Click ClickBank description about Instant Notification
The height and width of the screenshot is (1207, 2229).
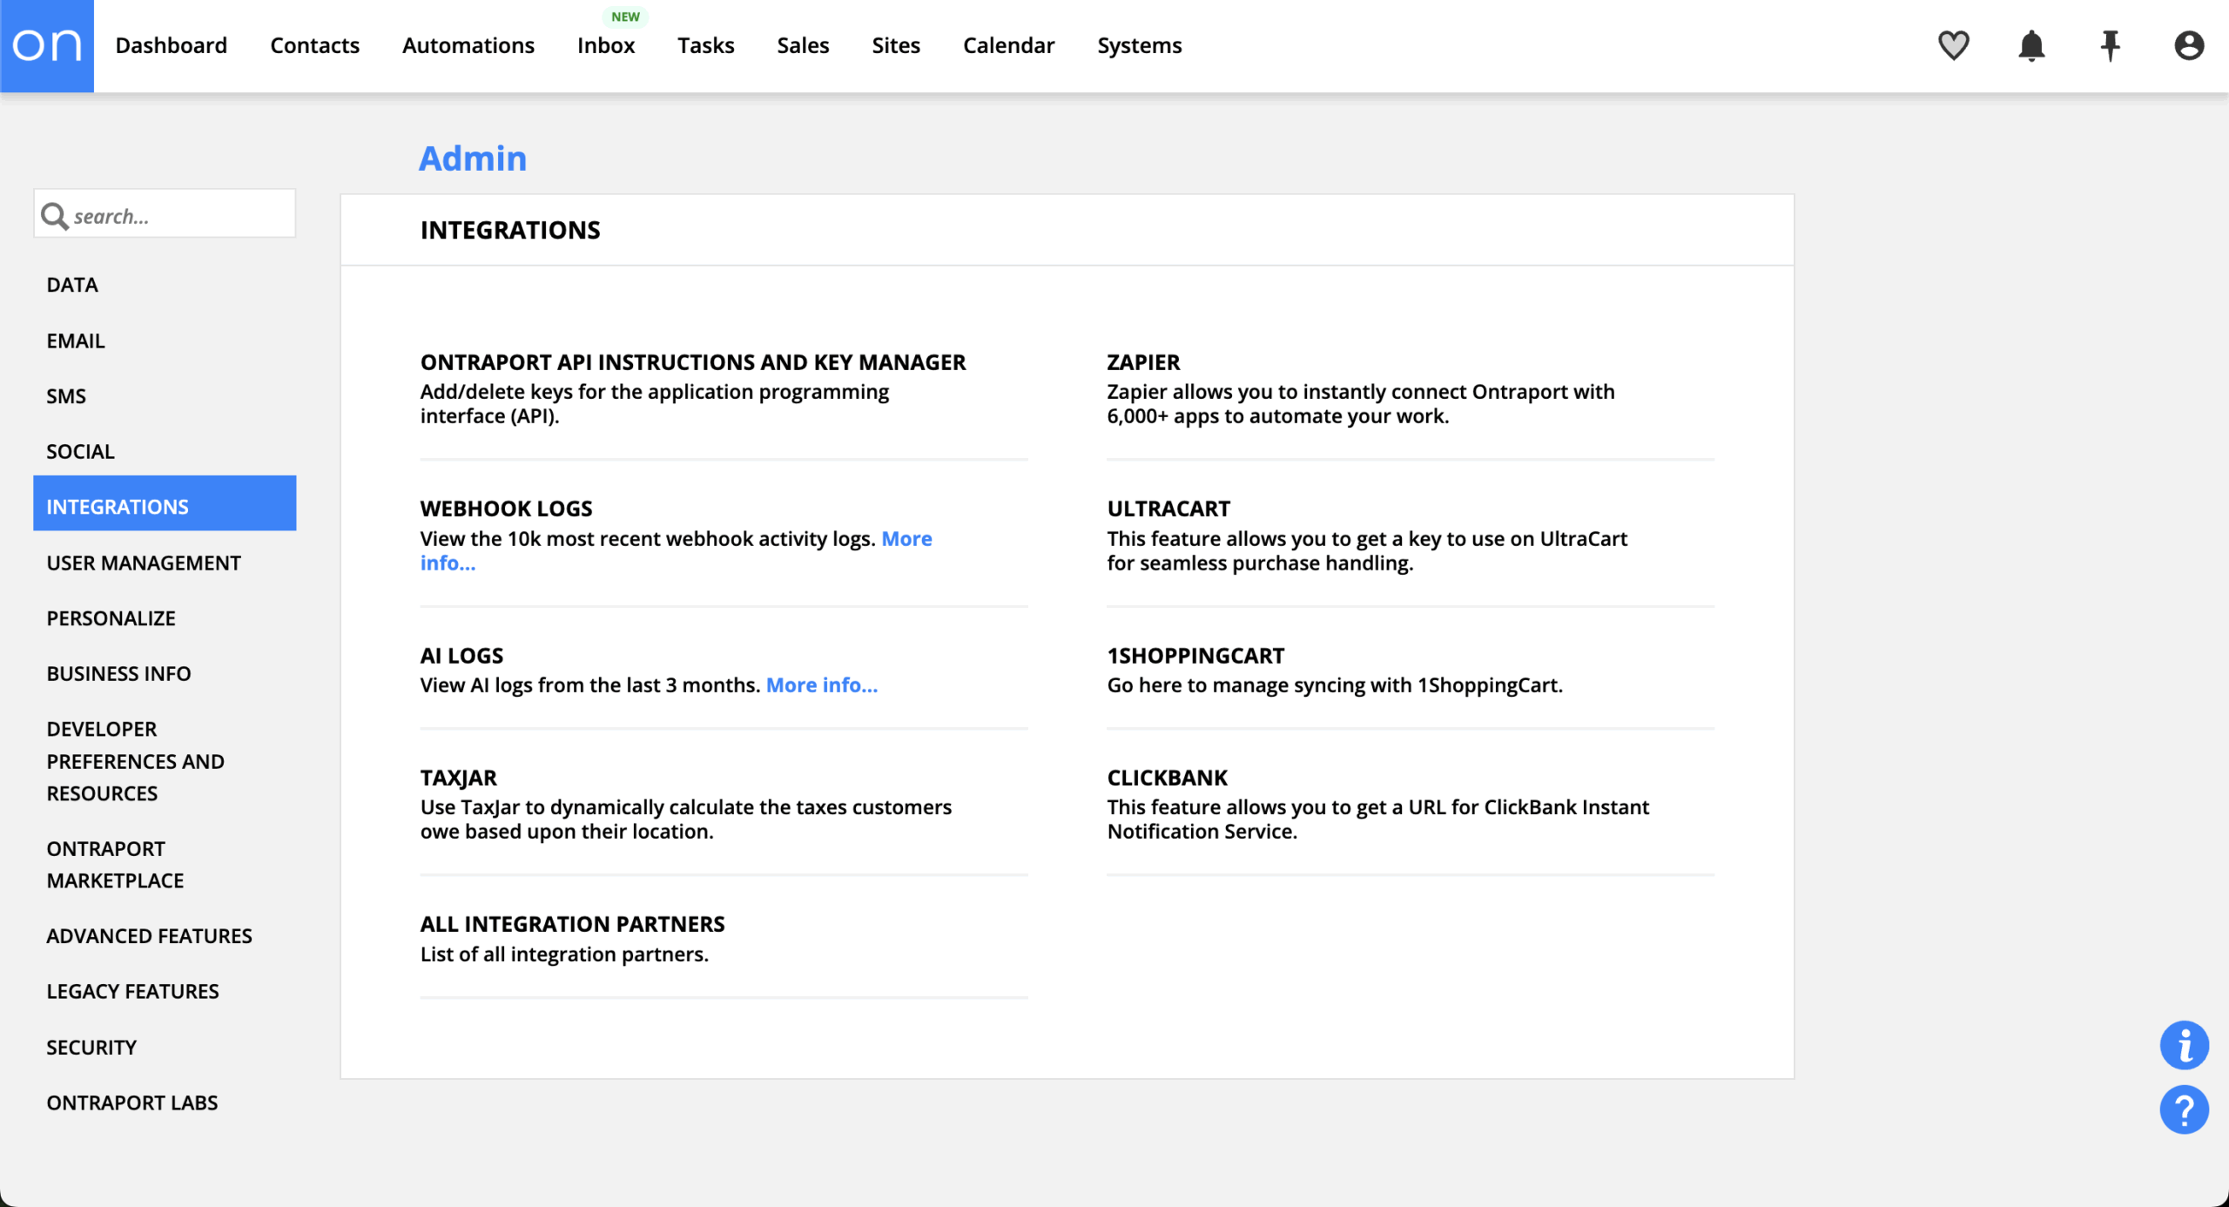click(x=1377, y=819)
